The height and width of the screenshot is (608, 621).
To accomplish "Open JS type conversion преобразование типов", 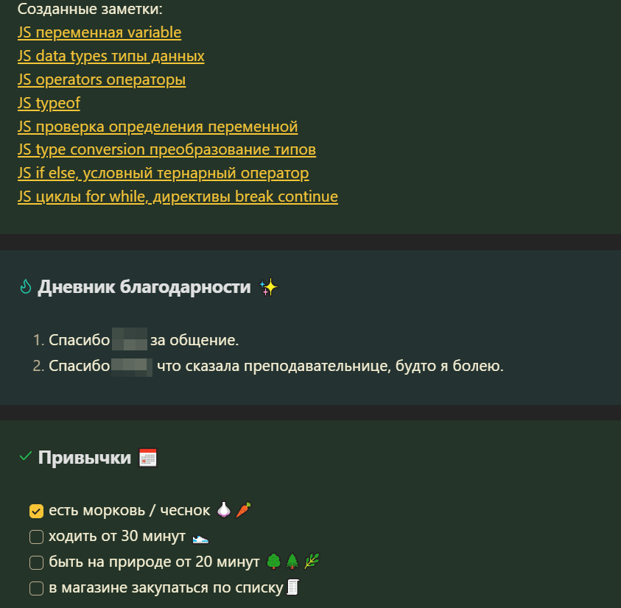I will click(x=166, y=149).
